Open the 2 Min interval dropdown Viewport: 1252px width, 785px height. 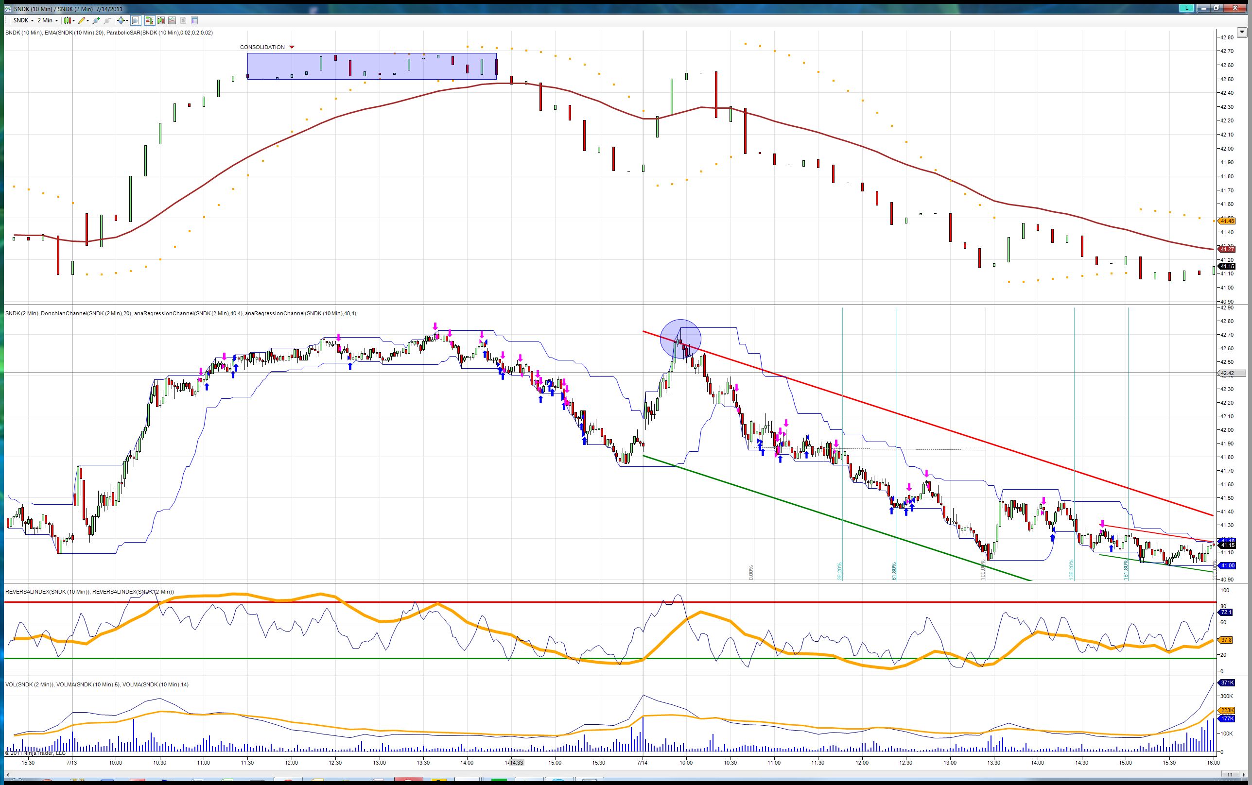pos(47,21)
